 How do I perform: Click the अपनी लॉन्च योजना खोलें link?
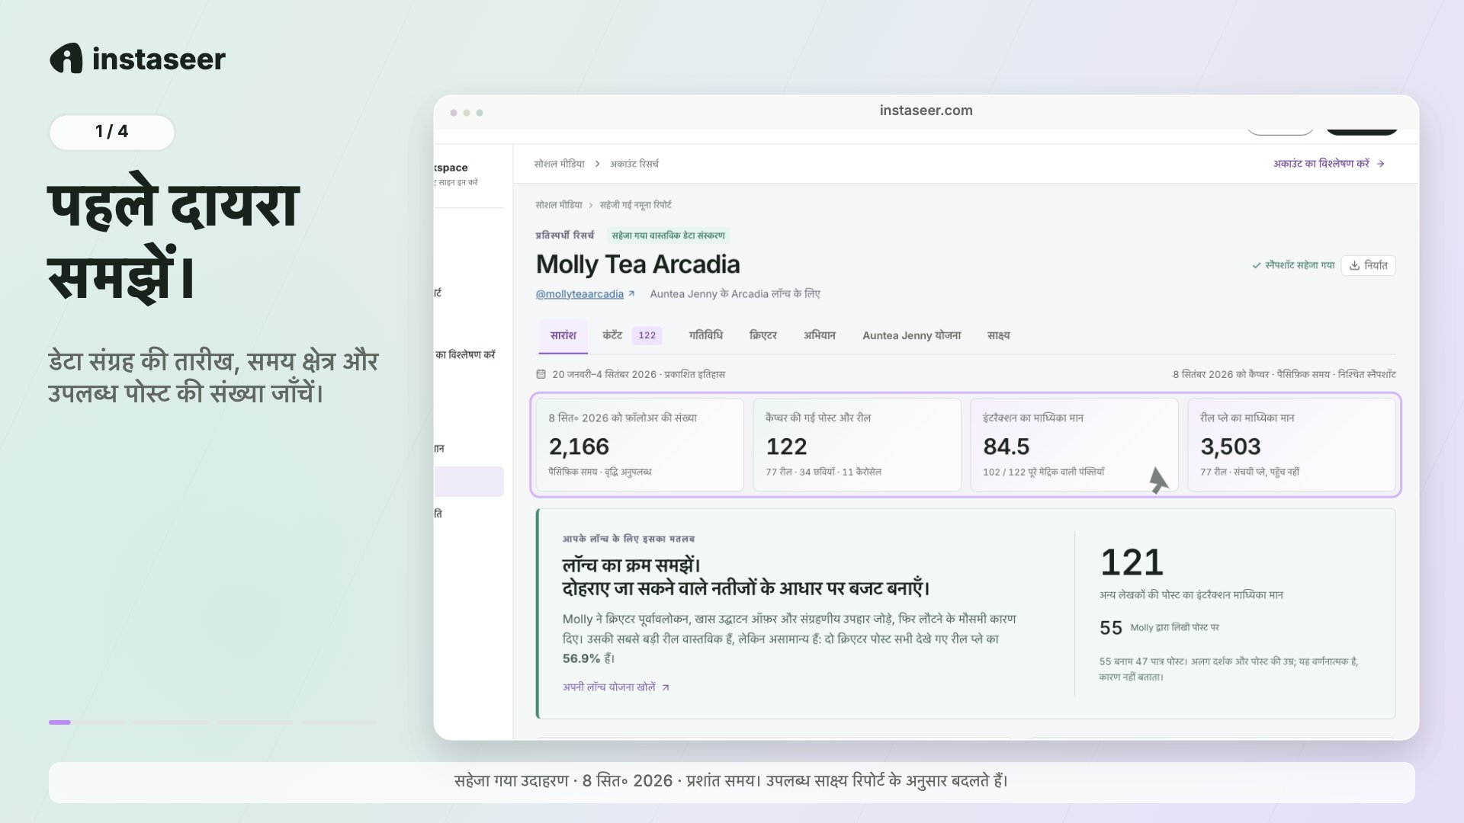tap(609, 687)
